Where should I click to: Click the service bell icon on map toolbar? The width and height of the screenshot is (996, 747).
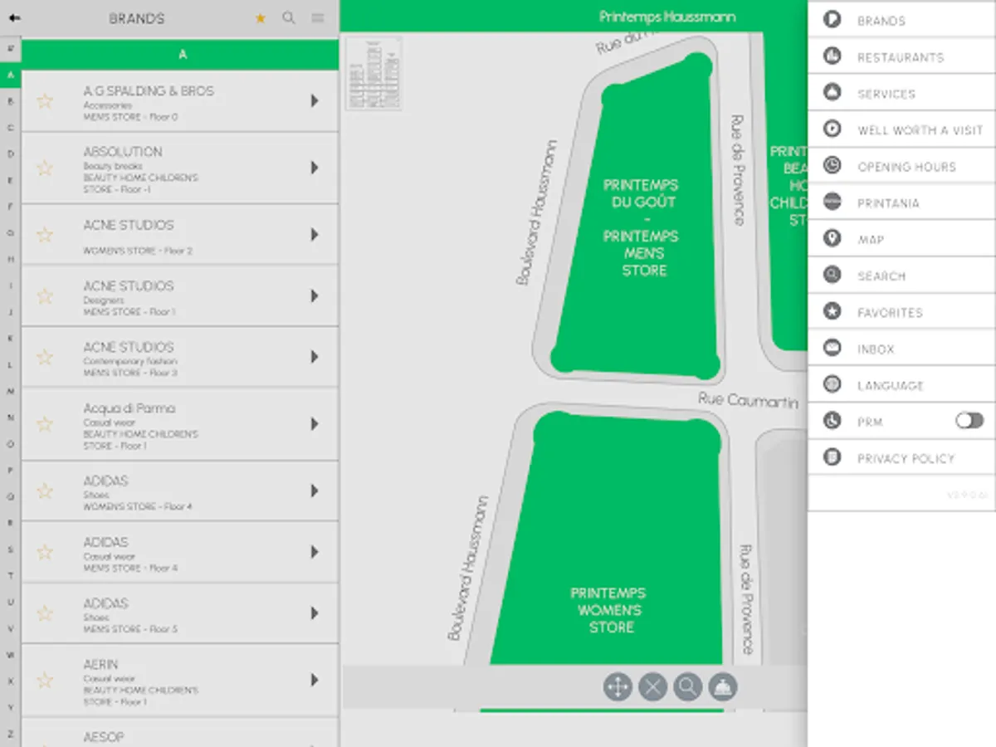pyautogui.click(x=723, y=687)
